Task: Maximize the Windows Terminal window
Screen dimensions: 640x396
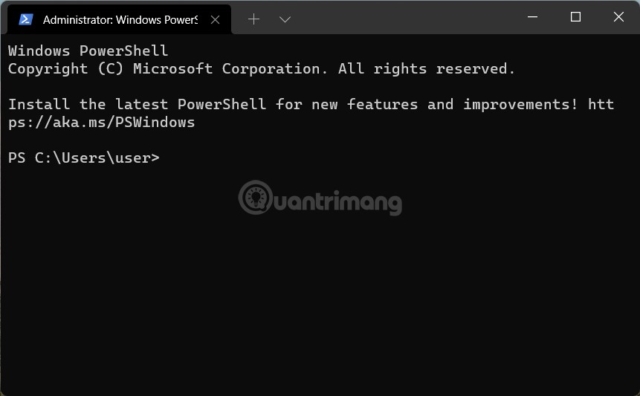Action: (575, 17)
